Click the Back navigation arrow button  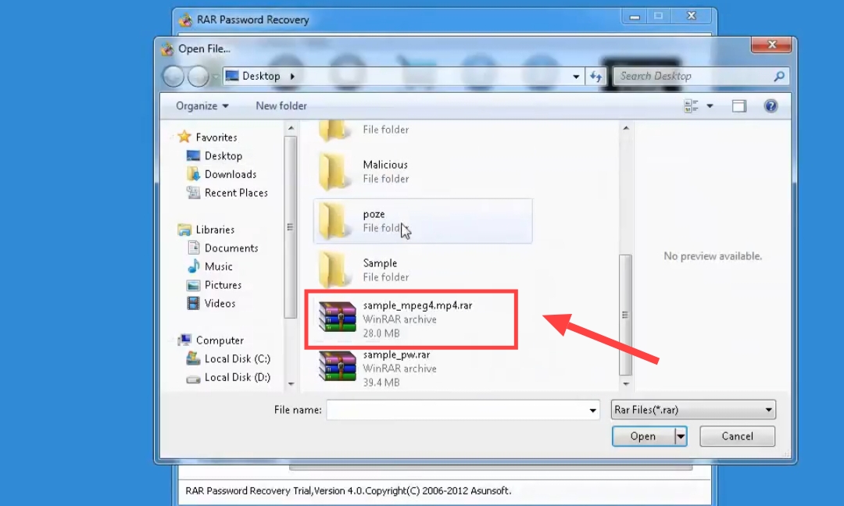pos(173,77)
